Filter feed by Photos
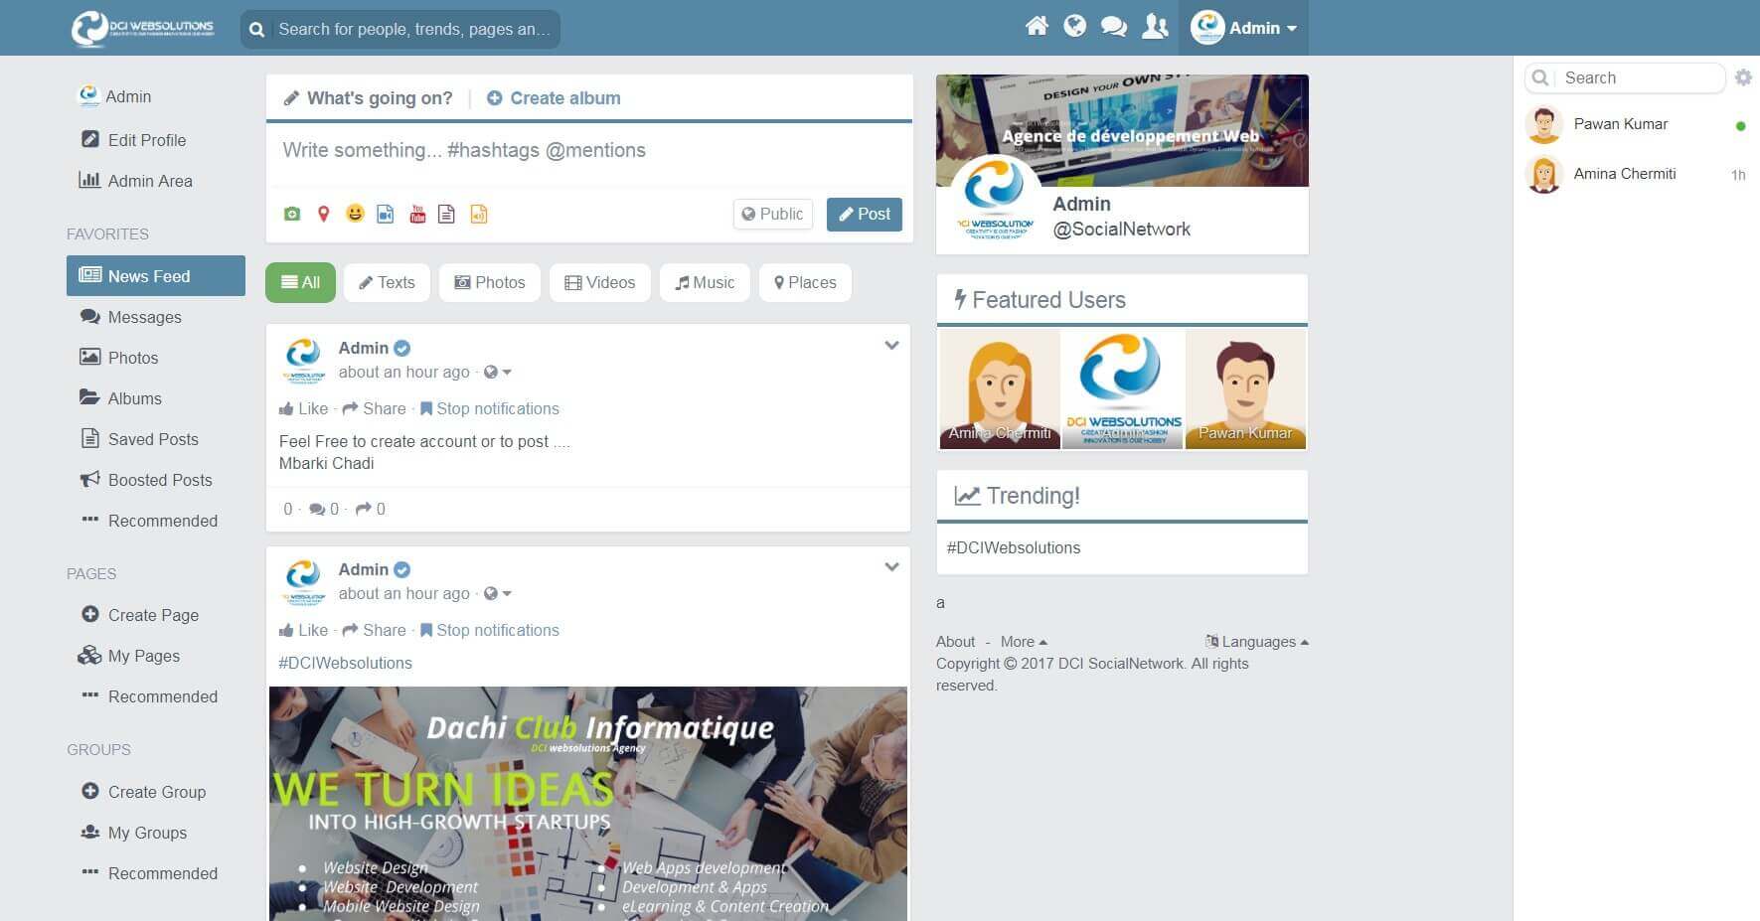Screen dimensions: 1760x921 tap(489, 282)
